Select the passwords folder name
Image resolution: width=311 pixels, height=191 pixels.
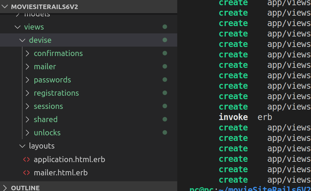point(52,80)
